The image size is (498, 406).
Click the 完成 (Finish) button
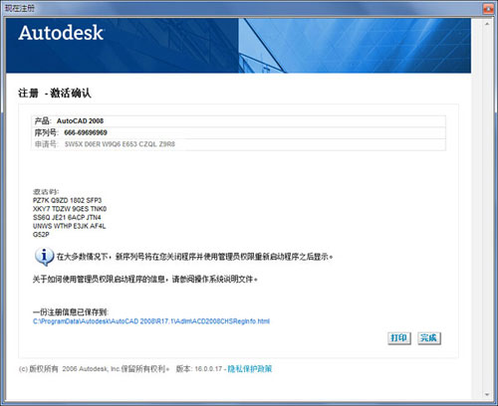pos(429,338)
